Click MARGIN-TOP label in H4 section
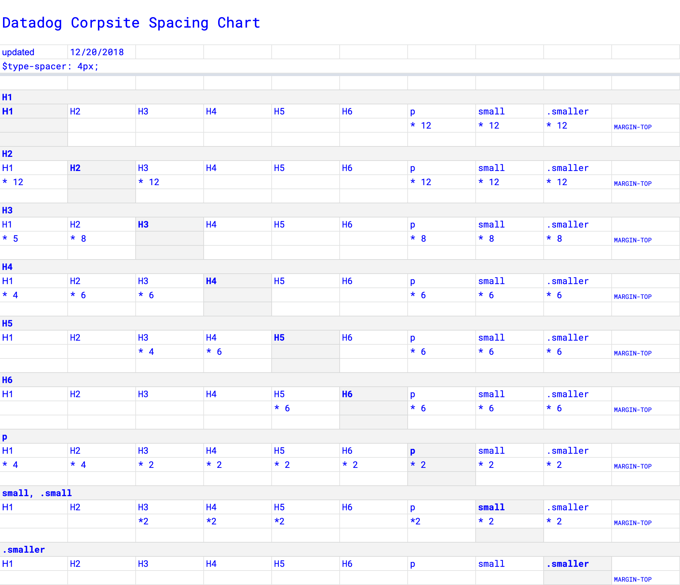The height and width of the screenshot is (585, 680). coord(633,297)
